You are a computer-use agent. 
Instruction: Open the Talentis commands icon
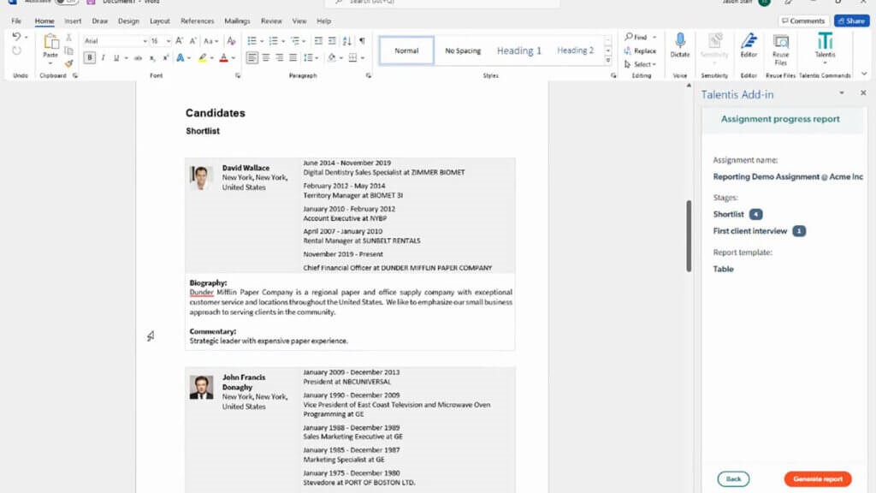[x=825, y=42]
